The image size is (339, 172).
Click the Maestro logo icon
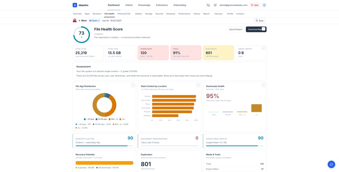(75, 5)
